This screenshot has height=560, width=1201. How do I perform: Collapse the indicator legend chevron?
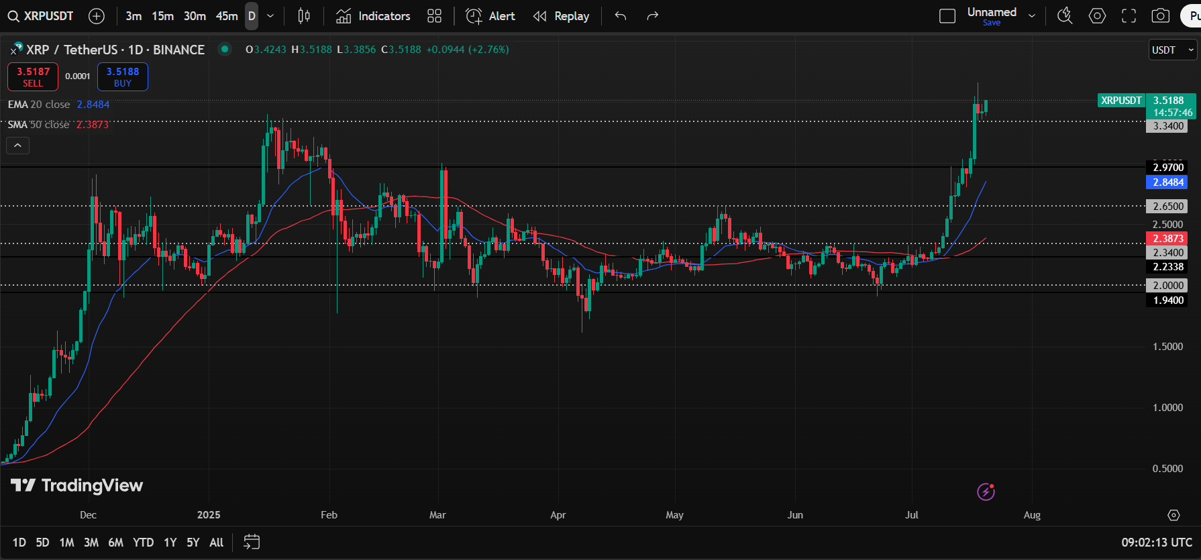pos(17,146)
